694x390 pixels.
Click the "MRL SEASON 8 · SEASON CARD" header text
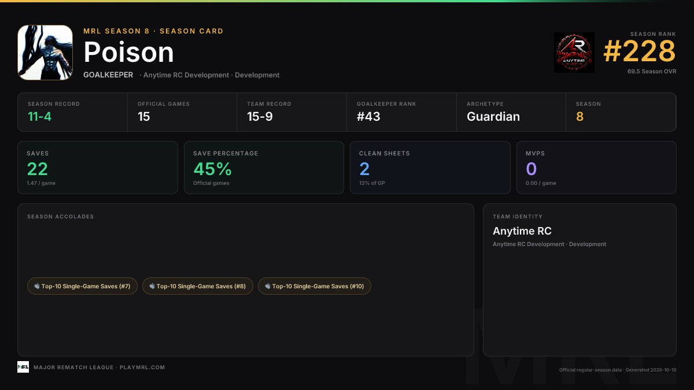(153, 31)
